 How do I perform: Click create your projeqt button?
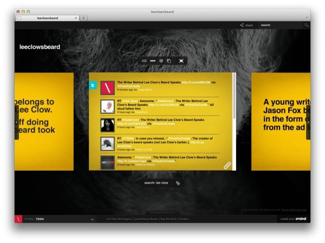click(293, 219)
